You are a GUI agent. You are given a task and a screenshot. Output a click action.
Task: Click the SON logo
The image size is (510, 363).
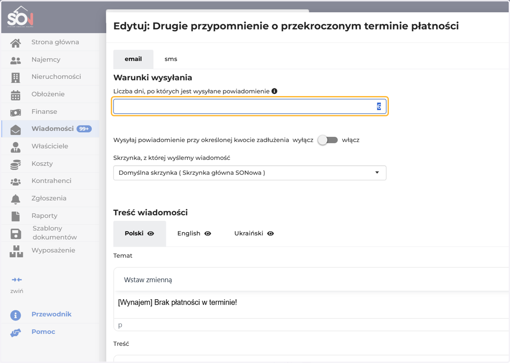tap(20, 17)
